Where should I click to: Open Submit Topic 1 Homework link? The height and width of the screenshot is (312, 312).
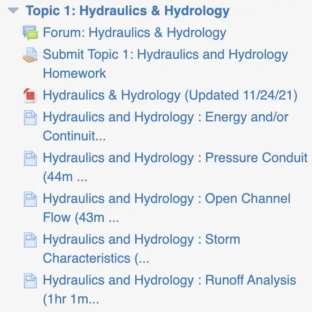coord(165,64)
